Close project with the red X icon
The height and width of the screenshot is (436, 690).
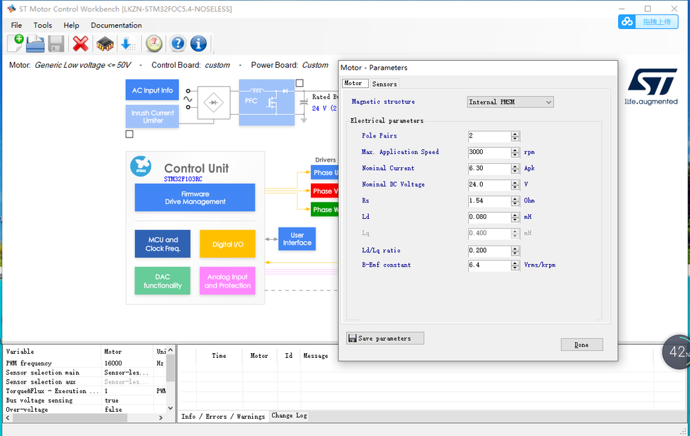pyautogui.click(x=81, y=44)
